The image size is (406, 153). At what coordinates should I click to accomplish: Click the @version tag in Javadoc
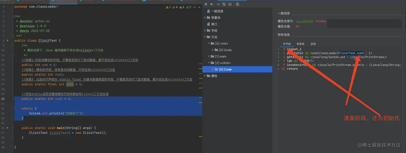pyautogui.click(x=27, y=26)
